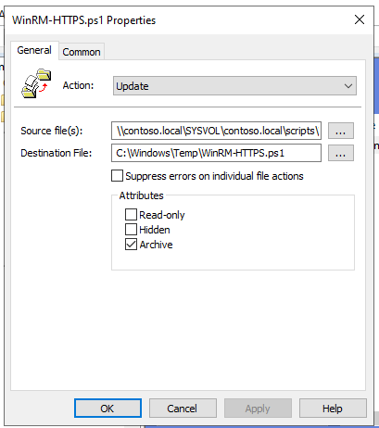
Task: Browse for source file with ellipsis button
Action: pos(340,131)
